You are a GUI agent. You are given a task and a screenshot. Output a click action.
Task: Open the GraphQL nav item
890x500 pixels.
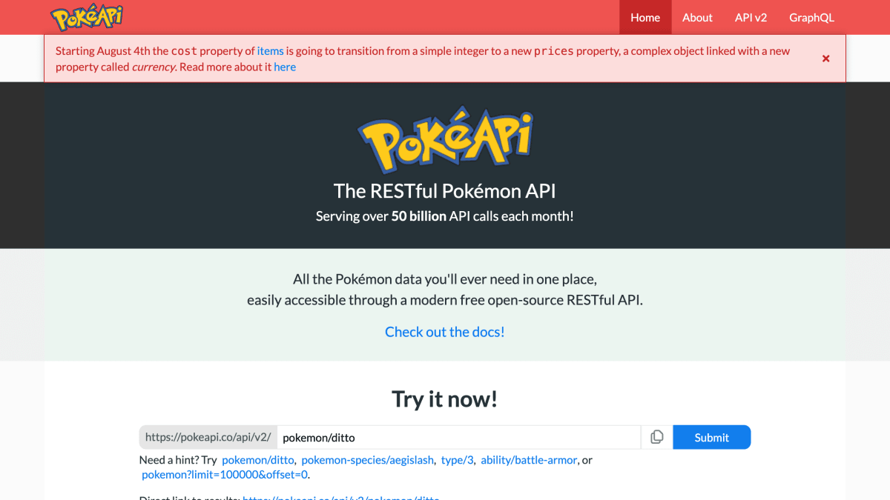click(x=811, y=17)
